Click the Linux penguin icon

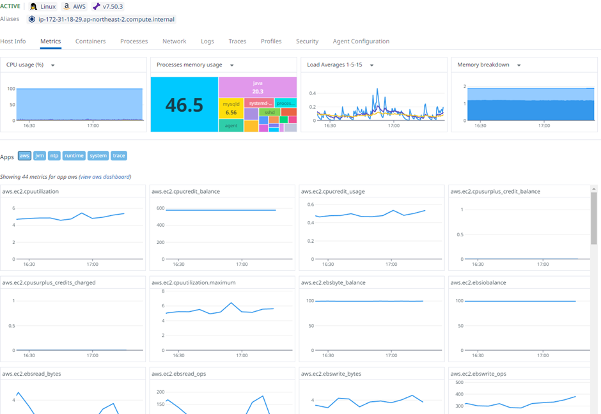tap(34, 6)
